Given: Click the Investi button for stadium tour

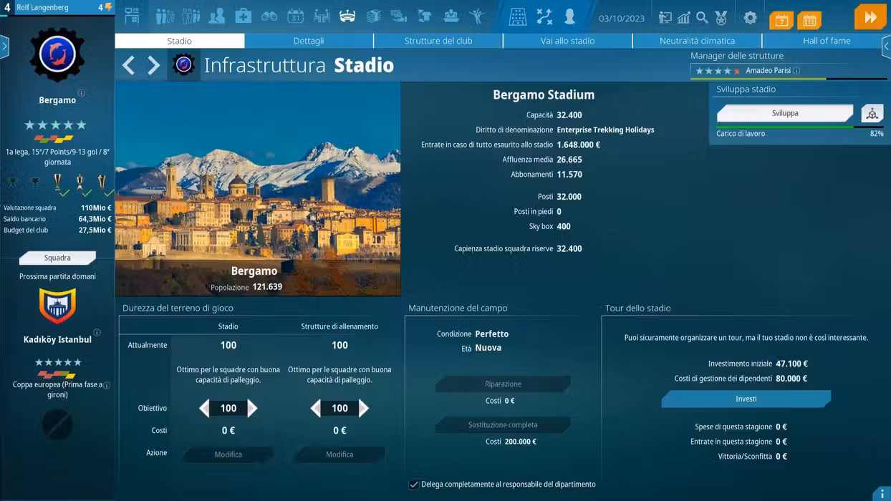Looking at the screenshot, I should (746, 399).
